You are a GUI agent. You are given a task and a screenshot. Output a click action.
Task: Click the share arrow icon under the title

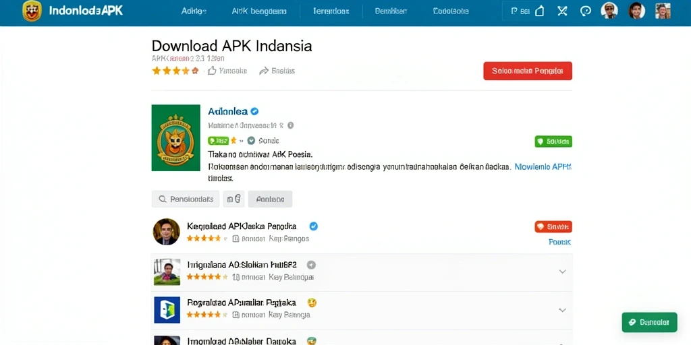264,71
